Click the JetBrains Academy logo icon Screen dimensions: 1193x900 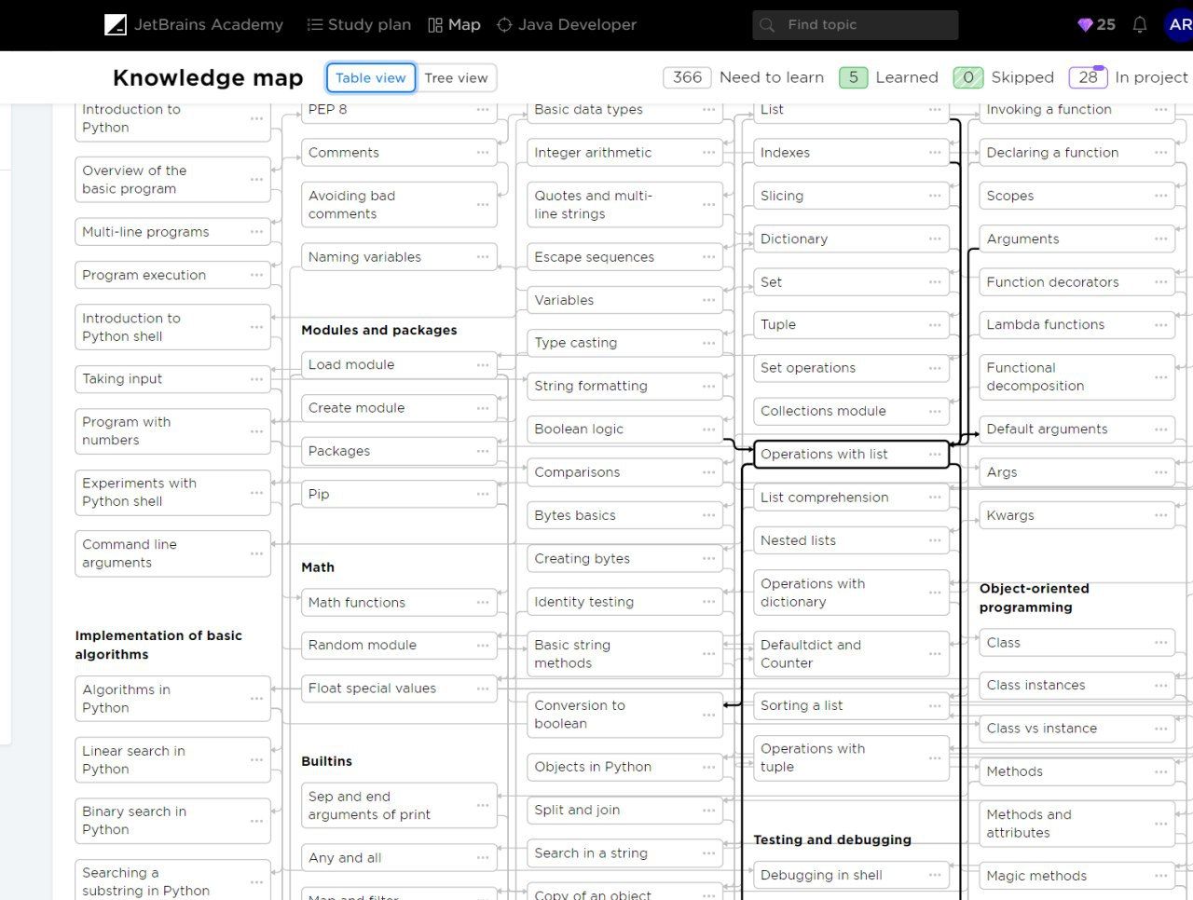coord(115,25)
